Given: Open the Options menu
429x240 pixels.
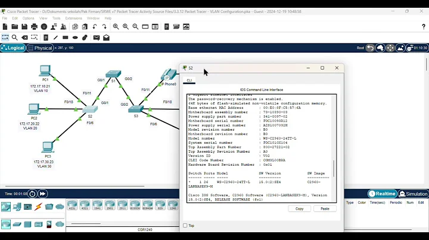Looking at the screenshot, I should (28, 18).
